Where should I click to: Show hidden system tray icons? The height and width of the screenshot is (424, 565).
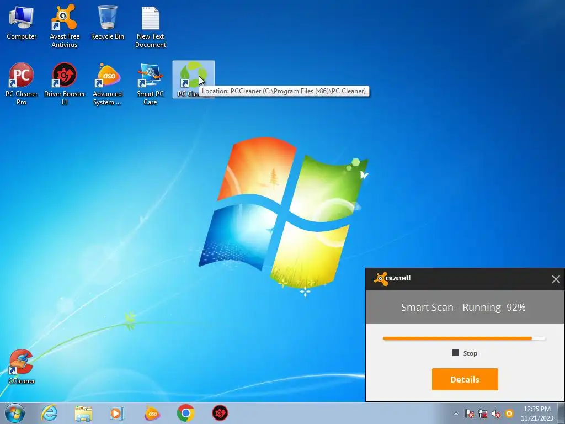coord(456,414)
